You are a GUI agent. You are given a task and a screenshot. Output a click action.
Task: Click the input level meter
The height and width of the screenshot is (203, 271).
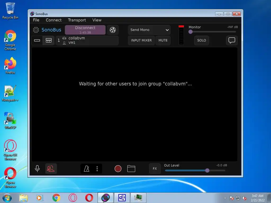[181, 35]
